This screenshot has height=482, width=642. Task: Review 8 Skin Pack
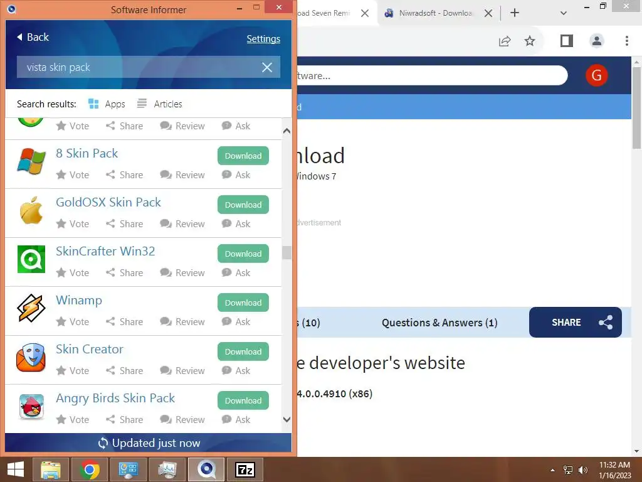click(x=182, y=175)
